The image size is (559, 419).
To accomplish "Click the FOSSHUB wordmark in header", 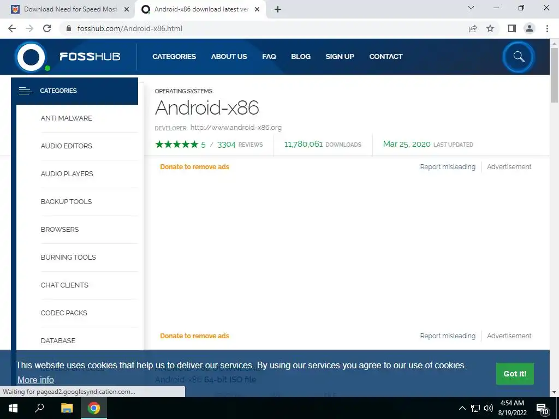I will [x=90, y=57].
